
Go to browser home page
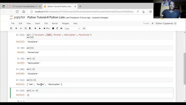pyautogui.click(x=24, y=12)
